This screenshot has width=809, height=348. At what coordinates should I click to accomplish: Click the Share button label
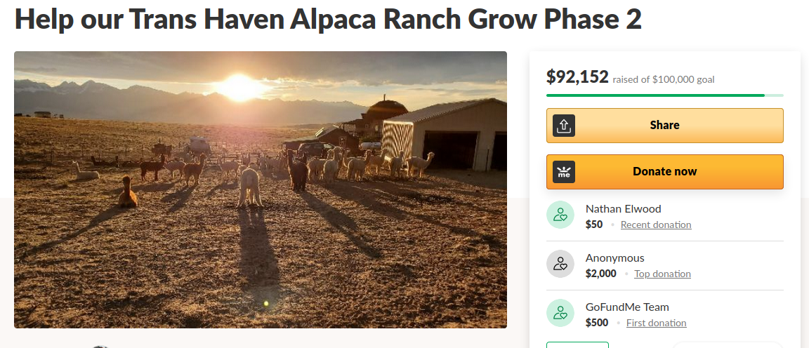(x=664, y=126)
